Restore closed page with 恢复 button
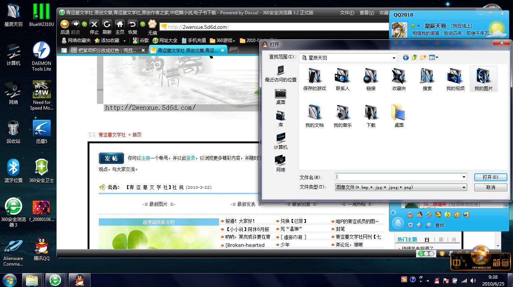Screen dimensions: 513x287 132,27
